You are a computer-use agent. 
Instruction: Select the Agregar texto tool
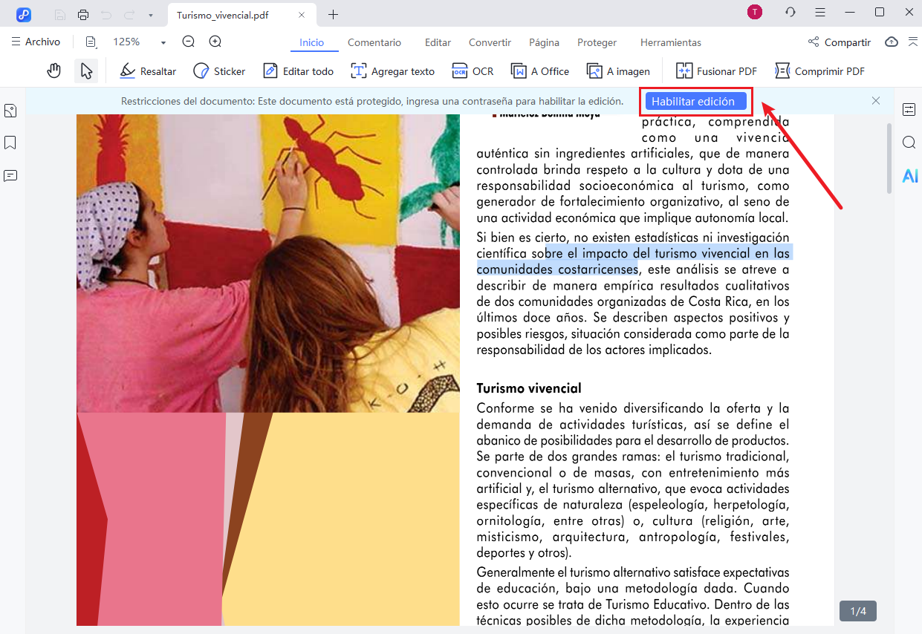392,71
